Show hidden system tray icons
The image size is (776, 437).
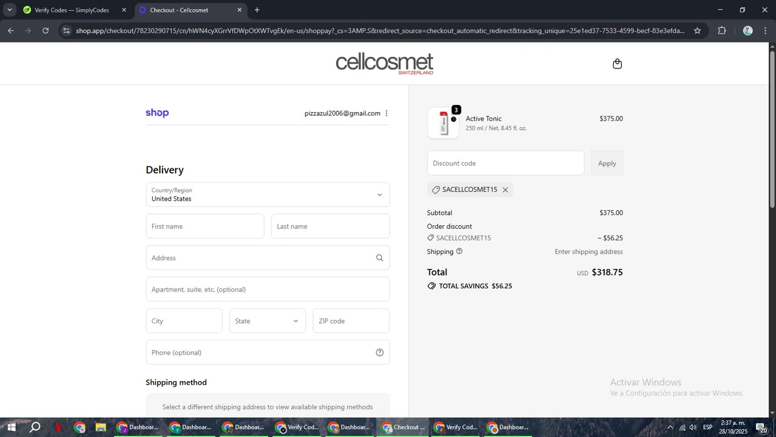(670, 428)
